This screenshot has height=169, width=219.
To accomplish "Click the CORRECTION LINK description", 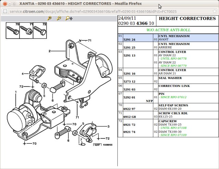I will click(174, 86).
